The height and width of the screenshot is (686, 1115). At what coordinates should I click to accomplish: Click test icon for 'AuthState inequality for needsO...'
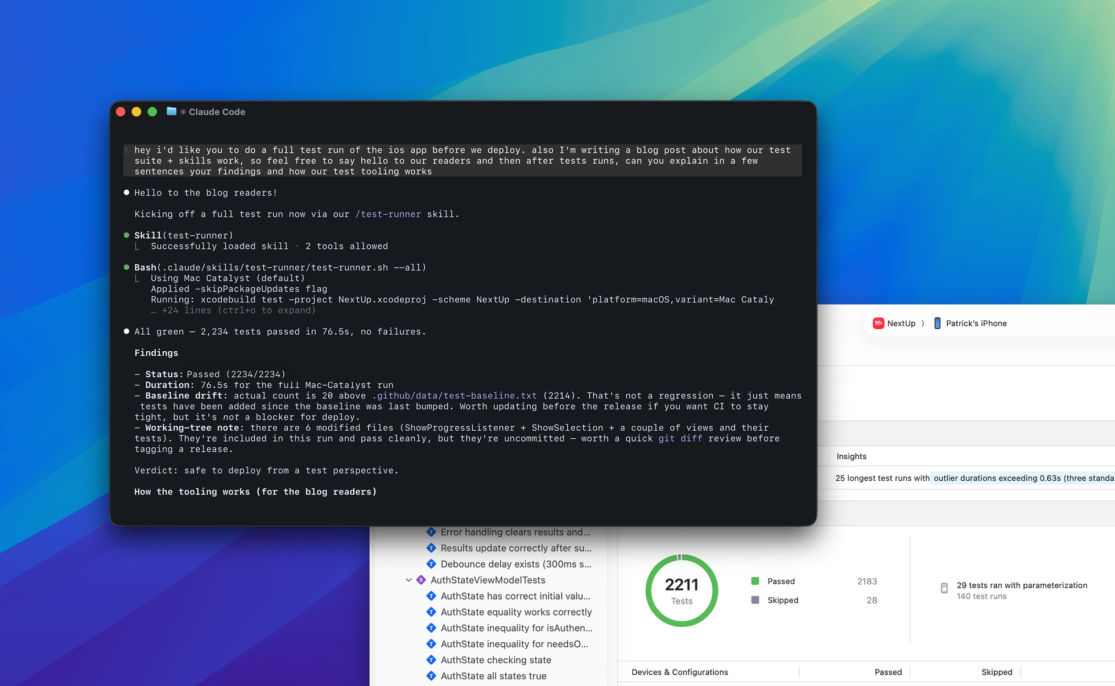click(431, 644)
